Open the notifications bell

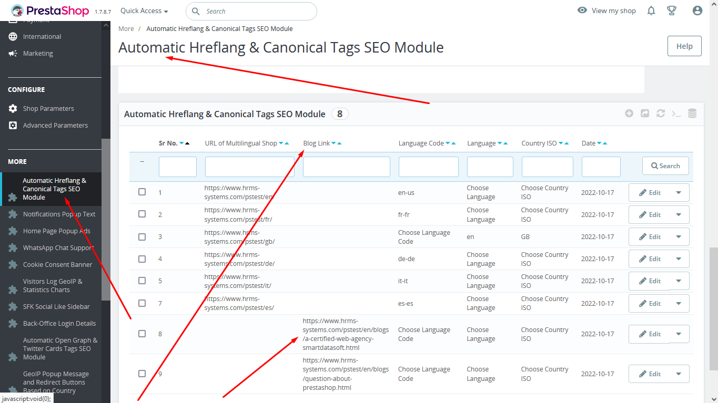(651, 11)
